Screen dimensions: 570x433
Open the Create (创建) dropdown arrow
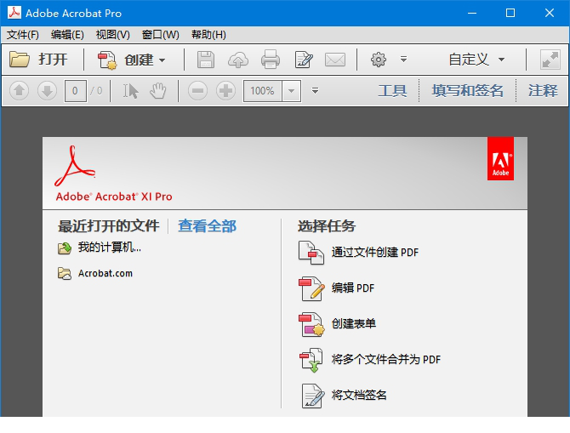coord(162,60)
